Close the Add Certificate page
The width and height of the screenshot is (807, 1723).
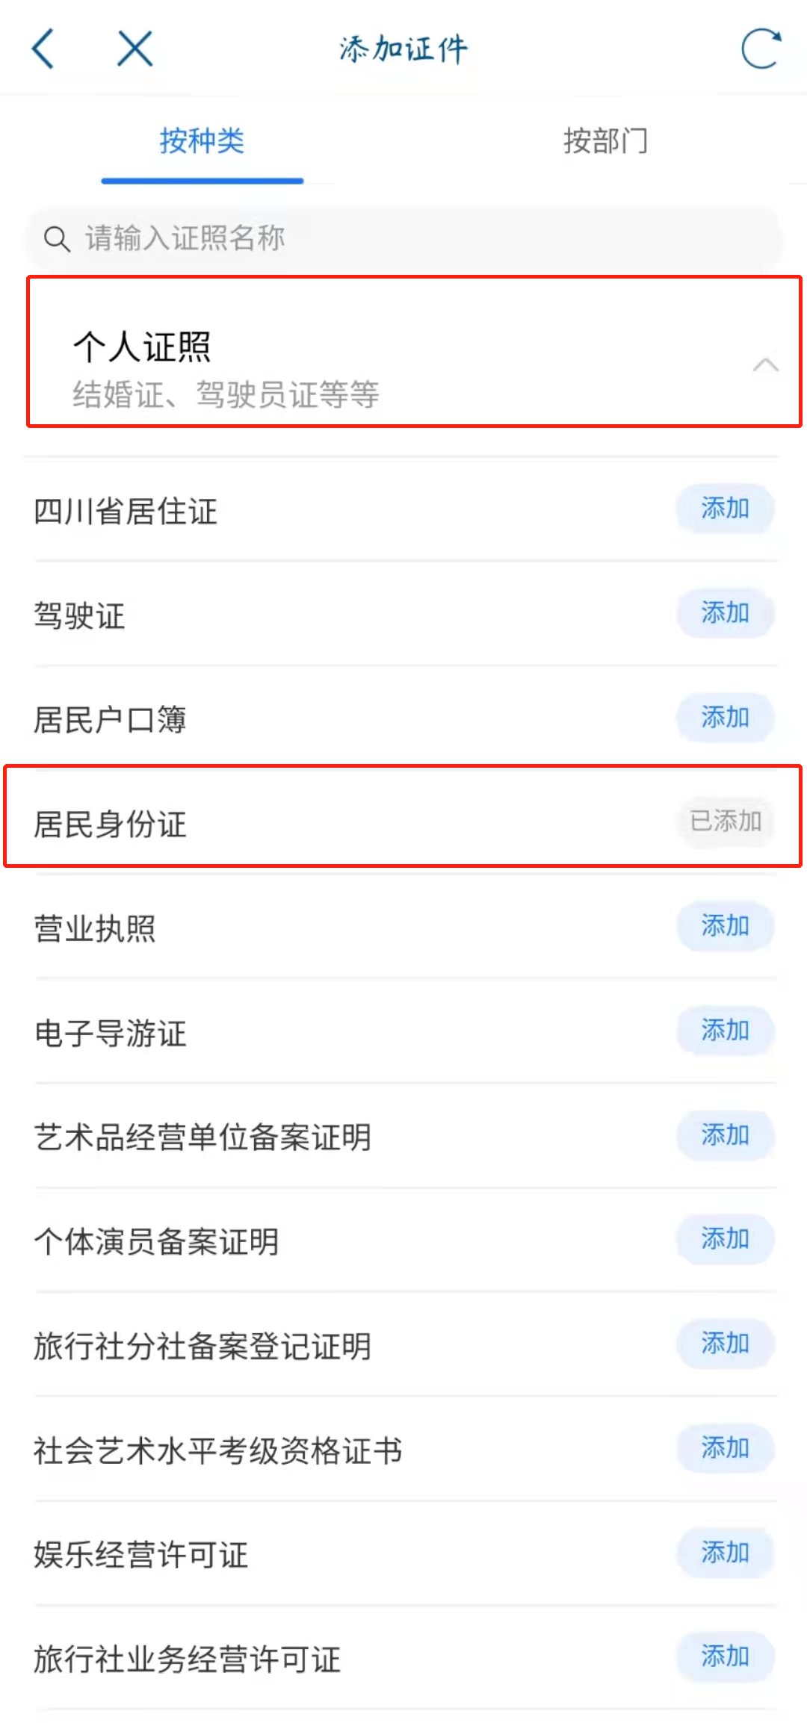click(x=135, y=49)
